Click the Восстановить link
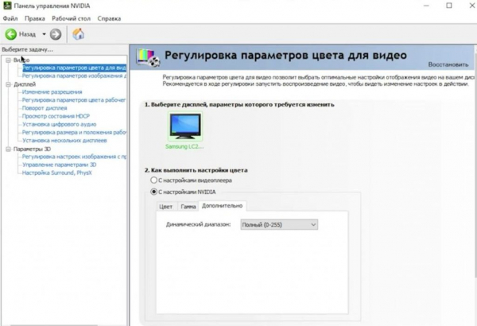477x326 pixels. click(448, 64)
